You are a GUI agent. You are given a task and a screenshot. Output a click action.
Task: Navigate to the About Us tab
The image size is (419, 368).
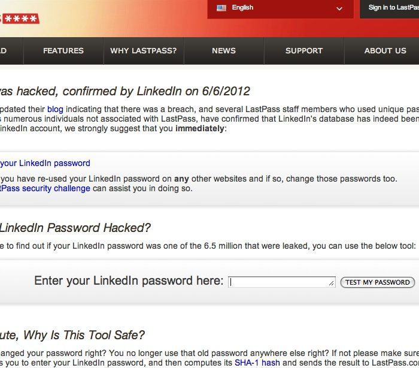tap(385, 51)
